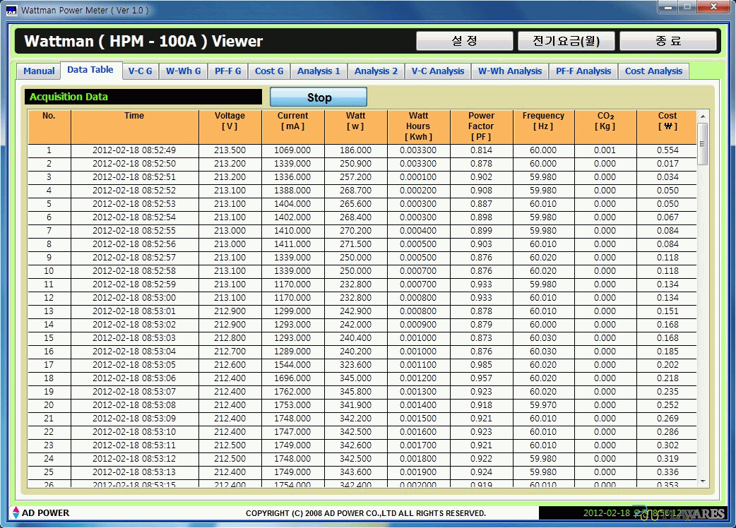The width and height of the screenshot is (736, 528).
Task: Click the table scrollbar down arrow
Action: [703, 481]
